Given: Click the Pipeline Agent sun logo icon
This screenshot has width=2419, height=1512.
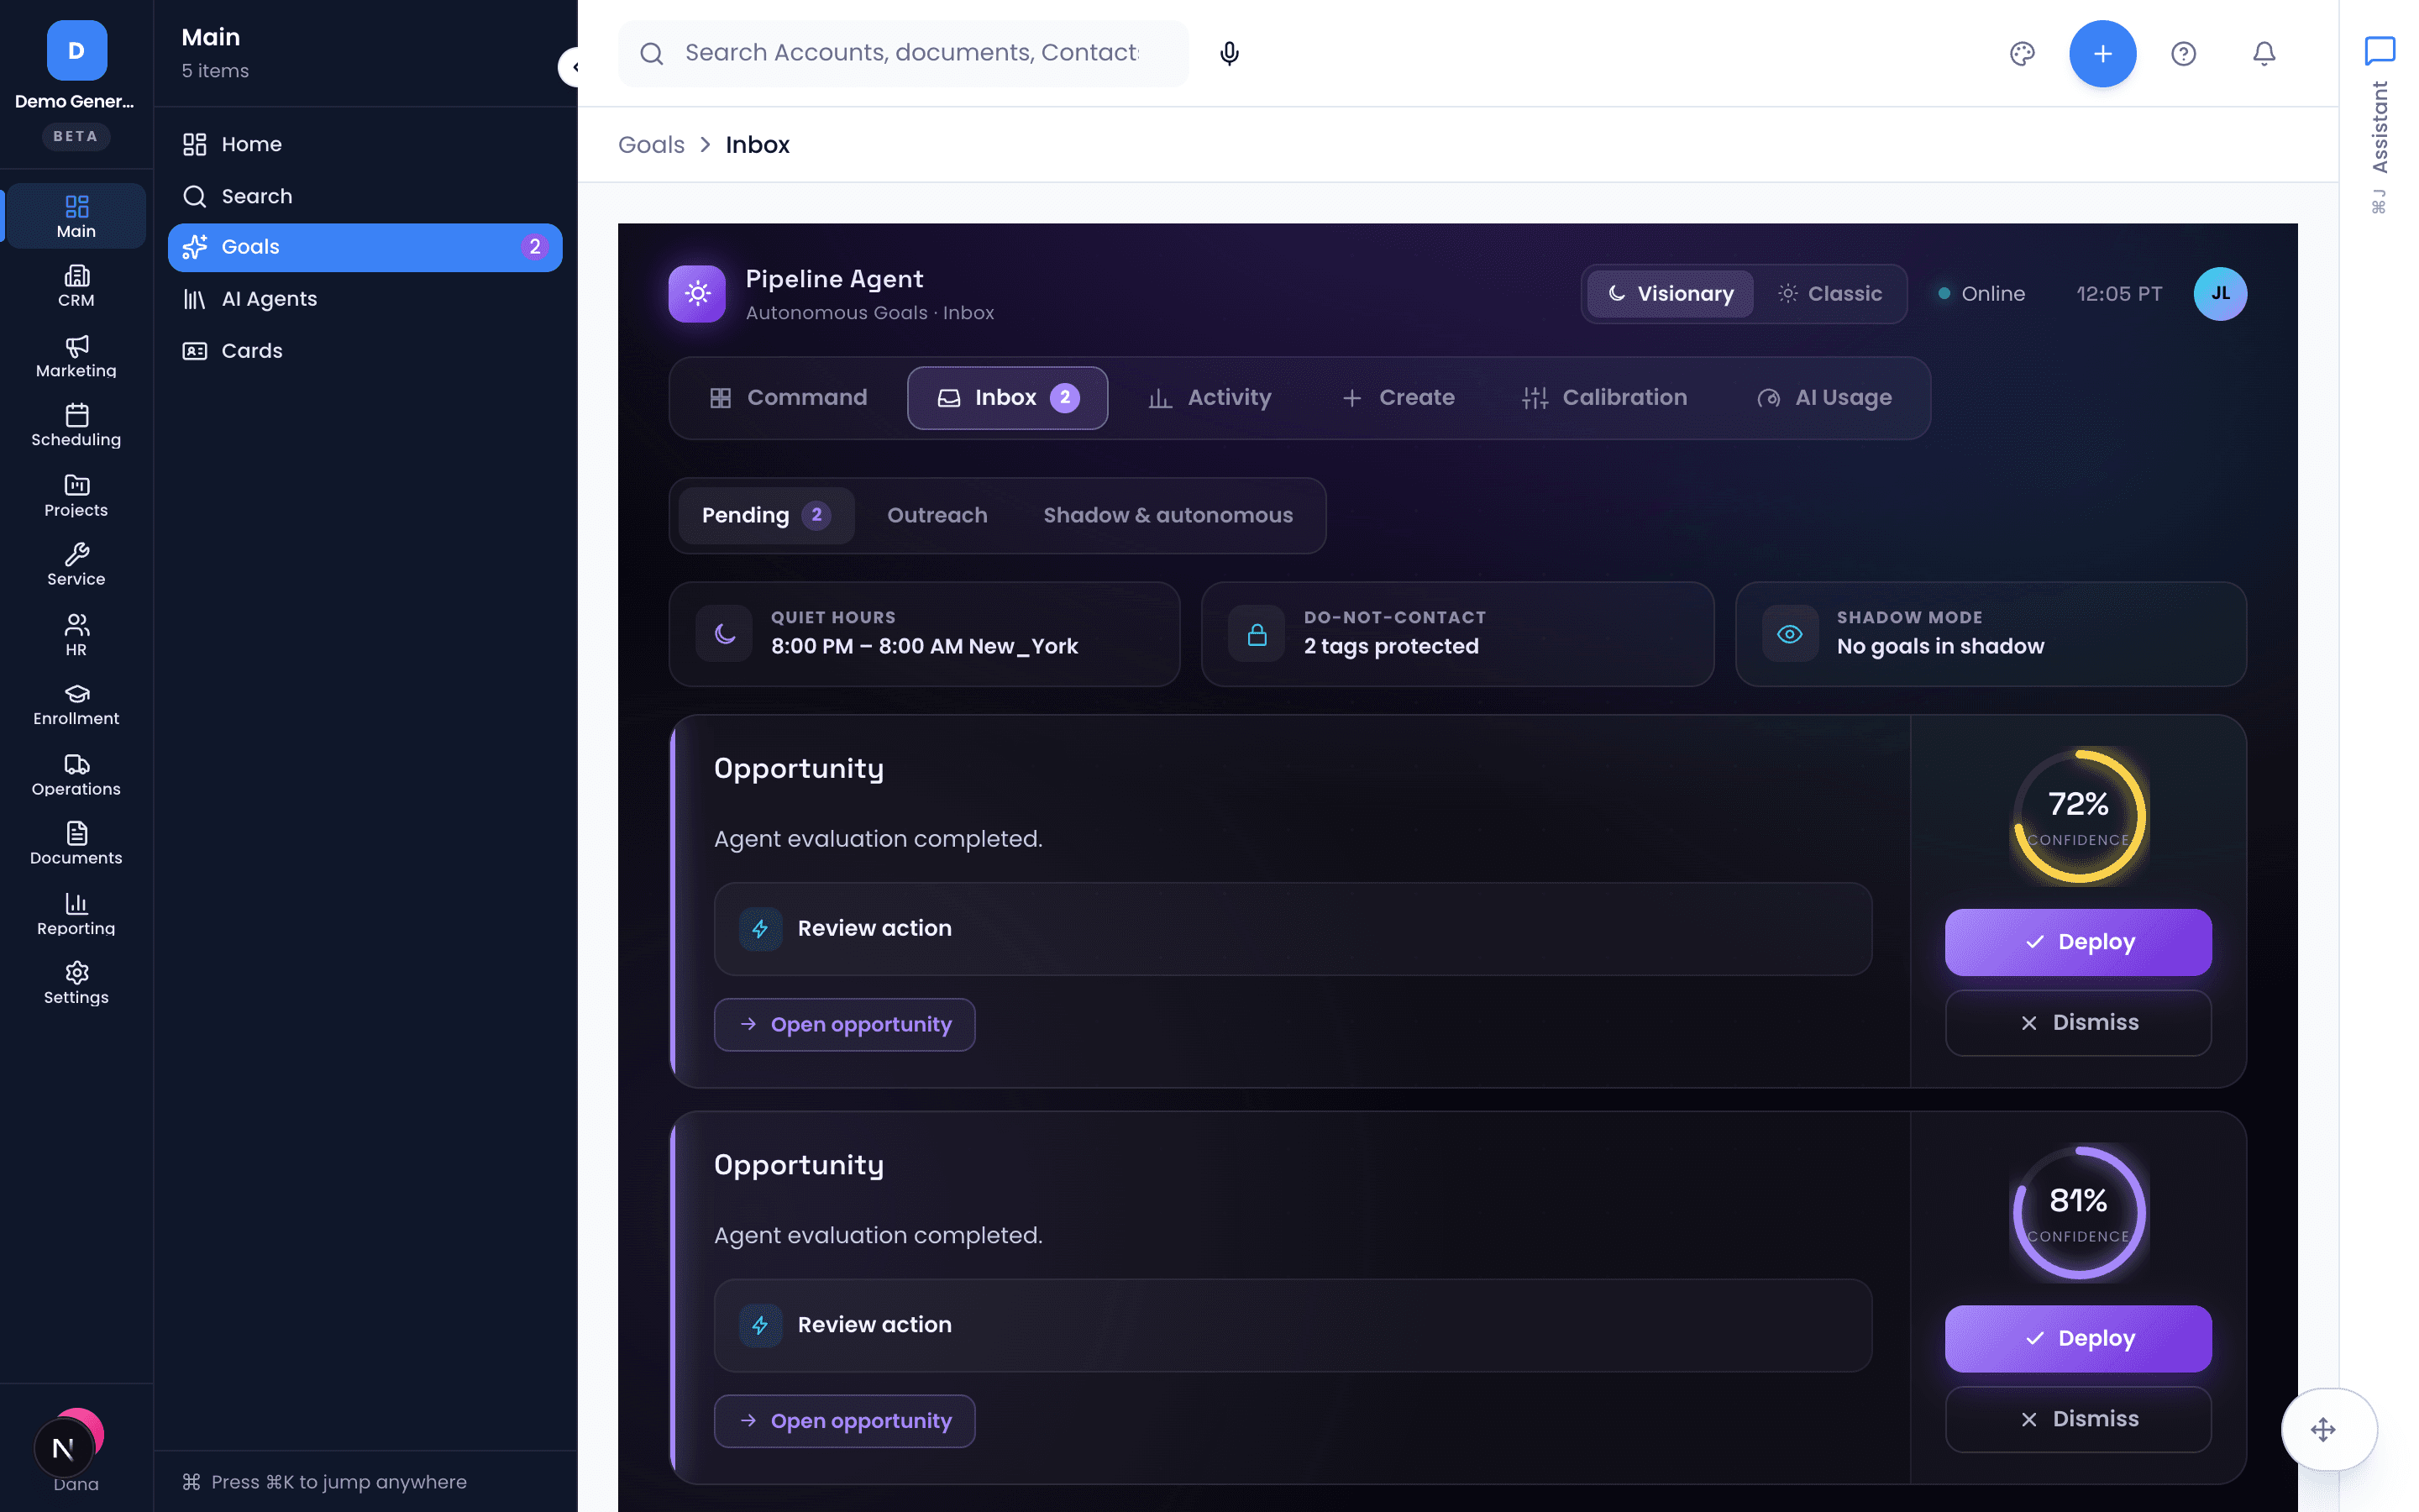Looking at the screenshot, I should pyautogui.click(x=696, y=293).
